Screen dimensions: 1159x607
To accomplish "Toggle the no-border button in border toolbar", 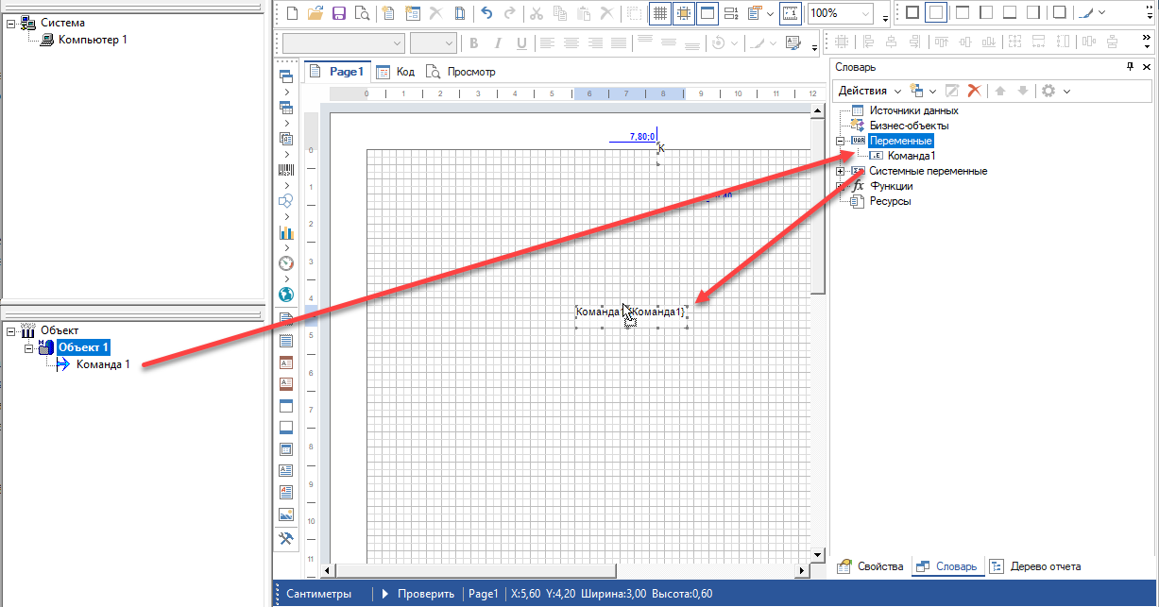I will (x=934, y=13).
